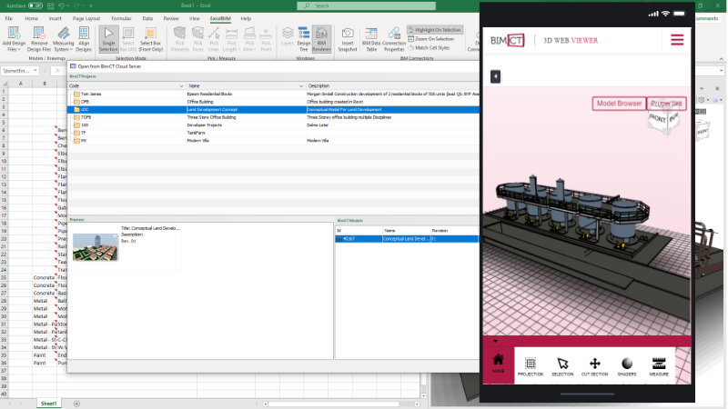This screenshot has width=728, height=409.
Task: Select the Align Designs tool
Action: pos(84,39)
